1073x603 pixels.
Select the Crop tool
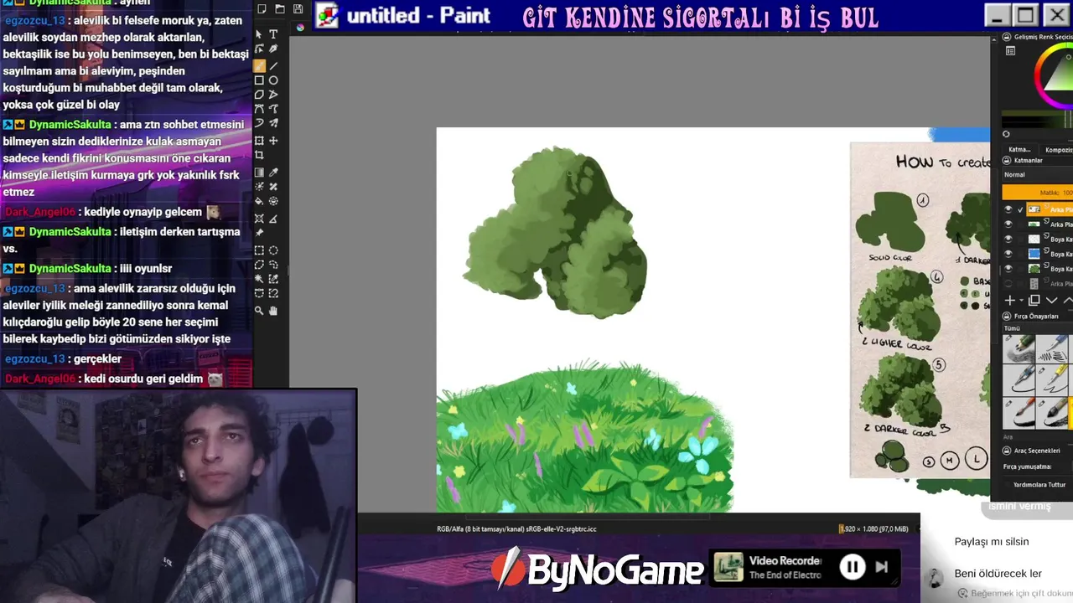pos(259,154)
